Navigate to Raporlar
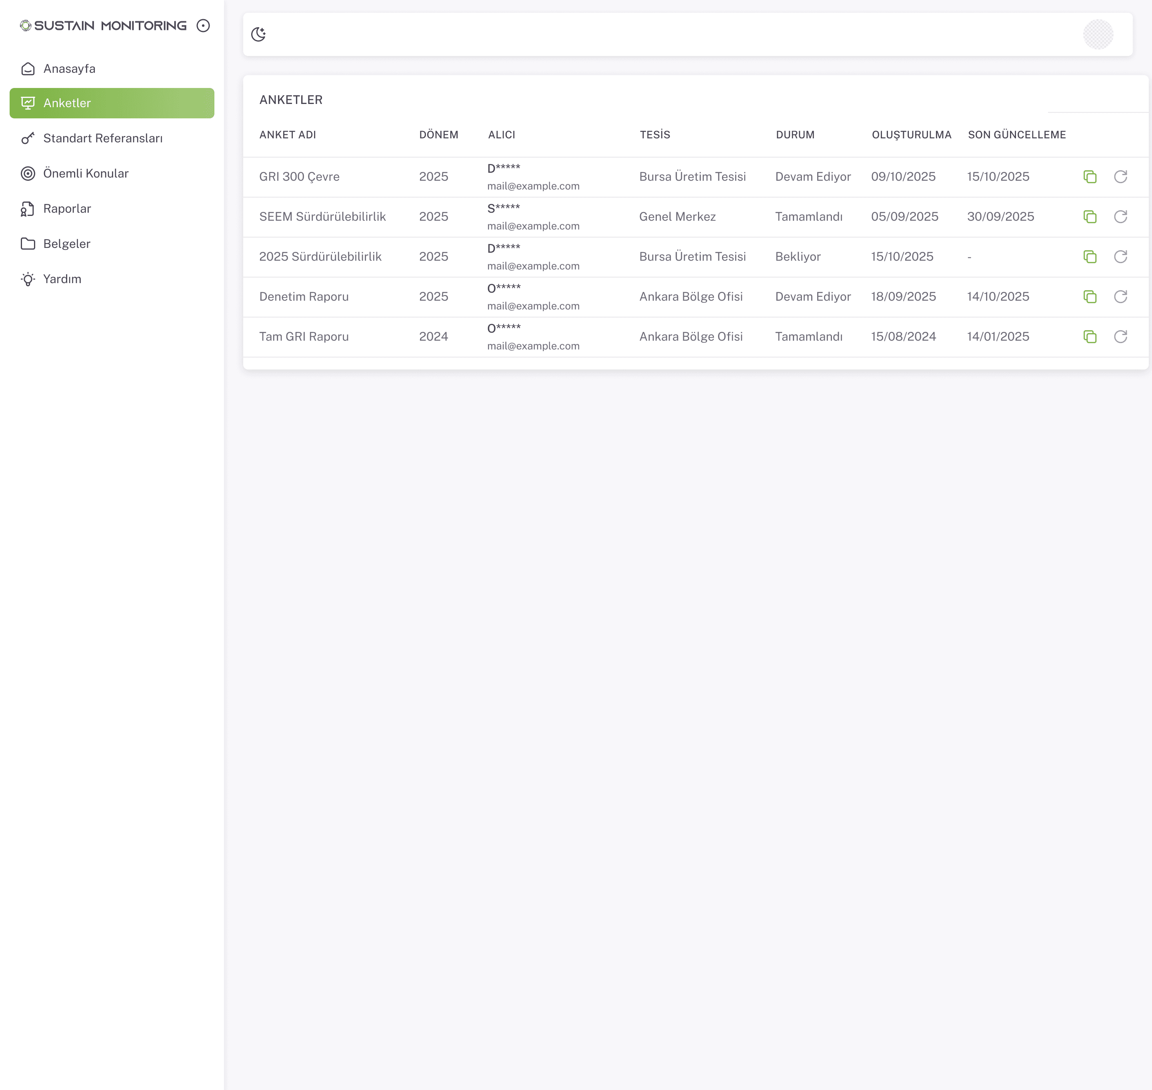This screenshot has height=1090, width=1152. pos(67,209)
